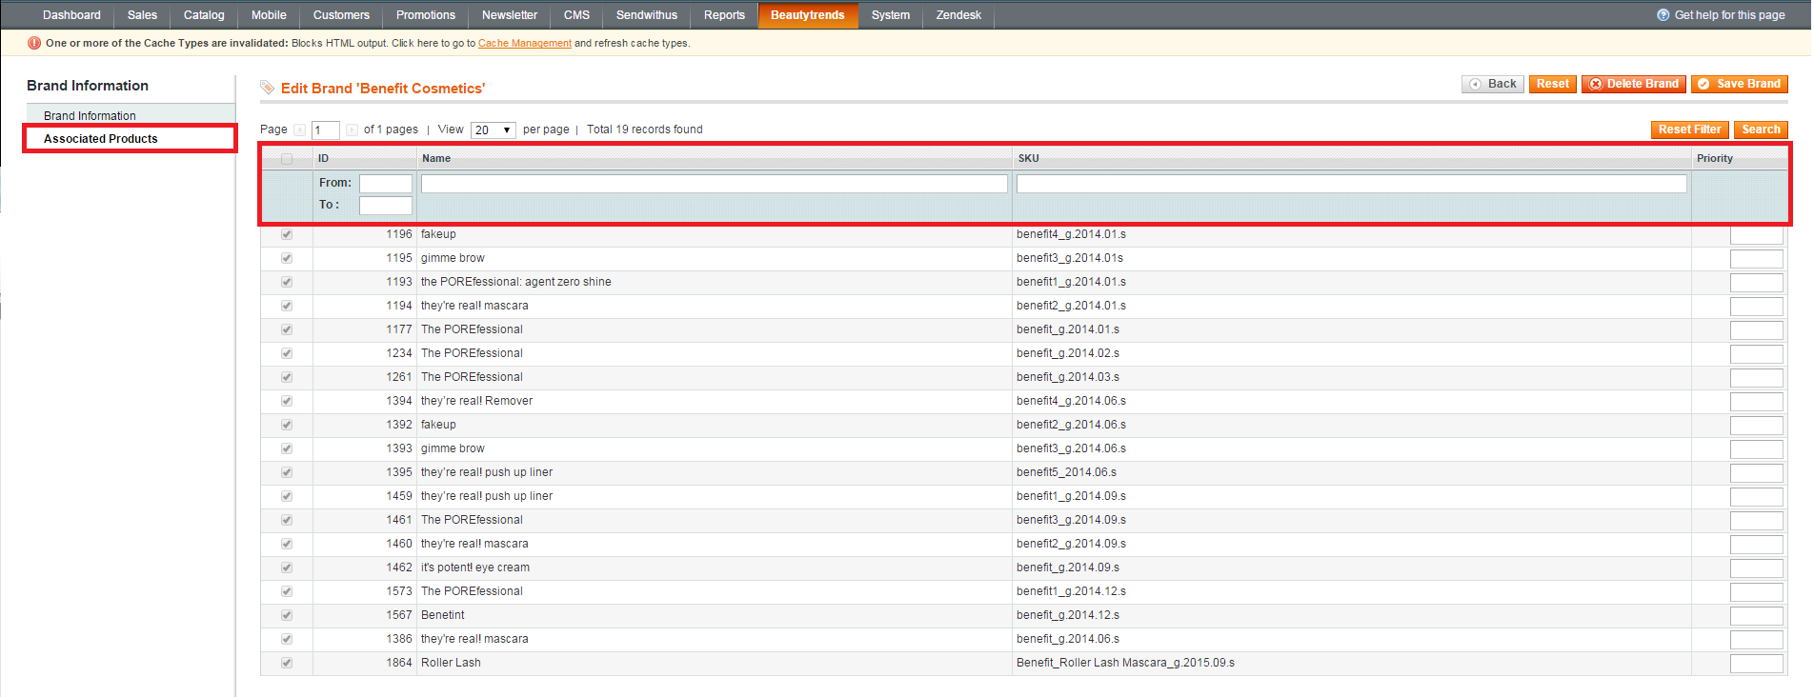The height and width of the screenshot is (697, 1814).
Task: Focus the Name filter field
Action: coord(715,184)
